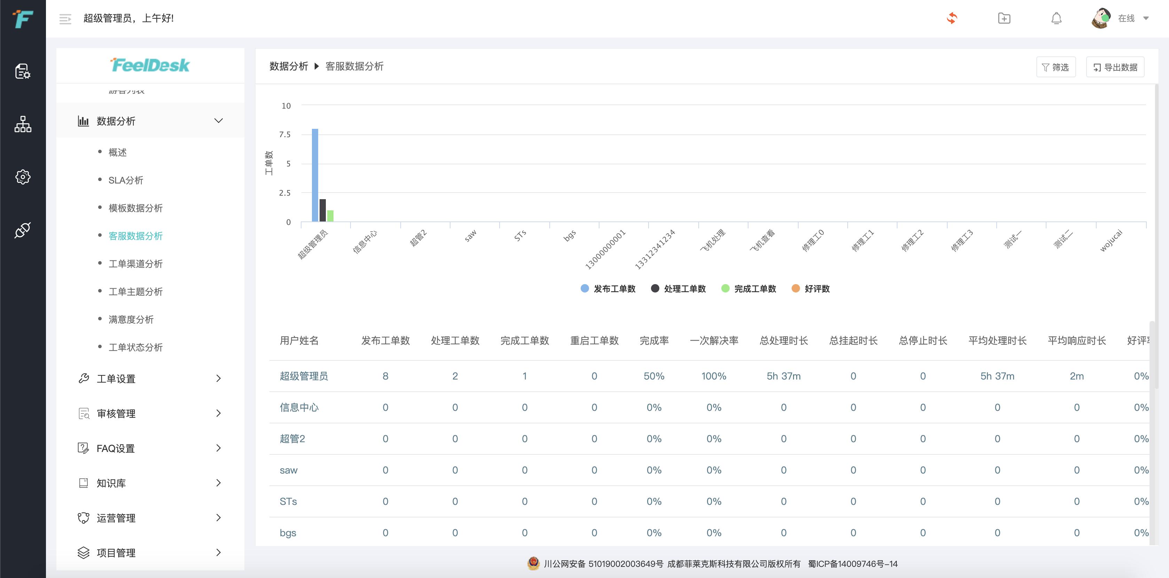Open the 超级管理员 user link in table
The image size is (1169, 578).
pyautogui.click(x=305, y=376)
